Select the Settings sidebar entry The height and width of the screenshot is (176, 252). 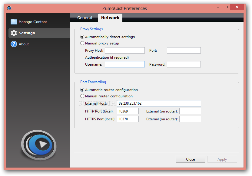coord(39,33)
